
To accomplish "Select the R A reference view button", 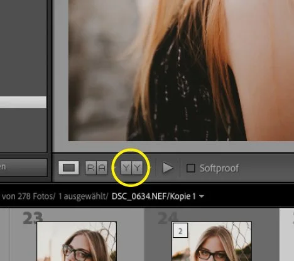I will click(96, 168).
